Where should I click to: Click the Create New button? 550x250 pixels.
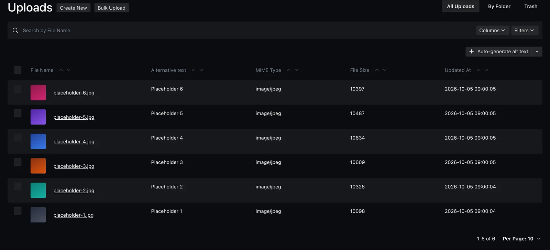74,8
